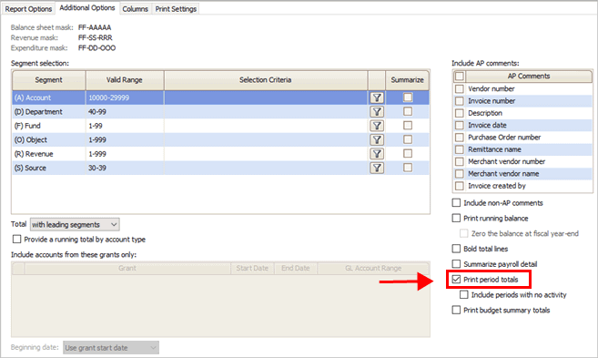The image size is (598, 358).
Task: Click the Revenue segment filter icon
Action: (x=377, y=154)
